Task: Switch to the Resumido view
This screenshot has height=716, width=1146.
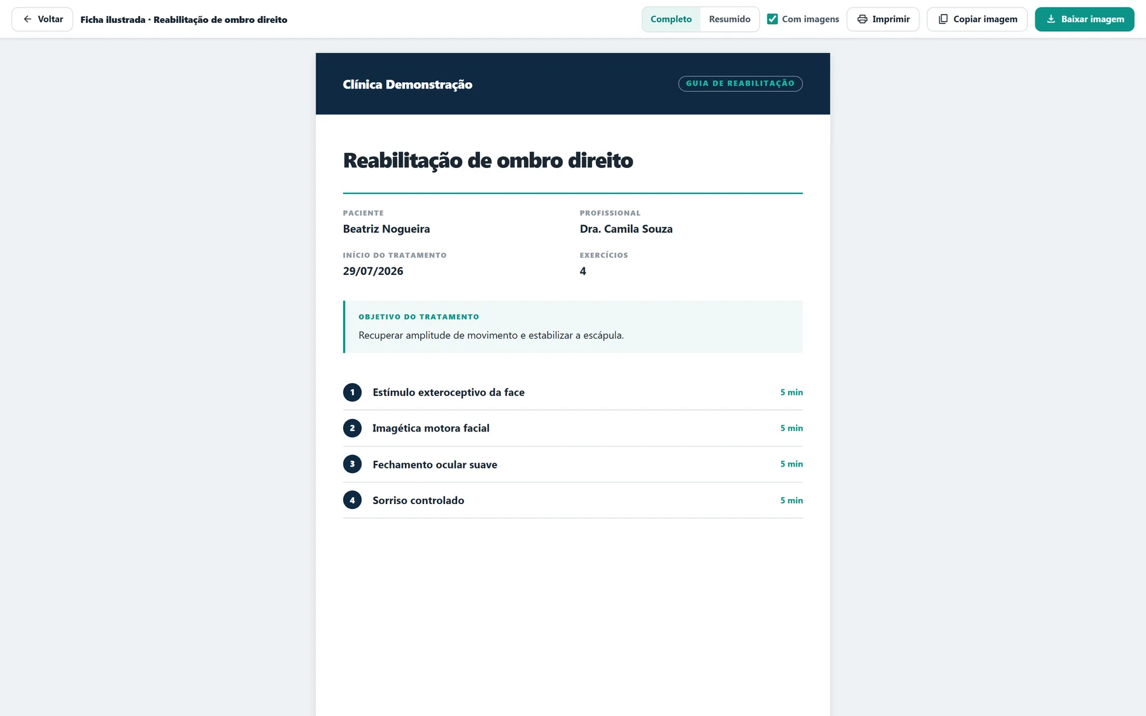Action: click(730, 19)
